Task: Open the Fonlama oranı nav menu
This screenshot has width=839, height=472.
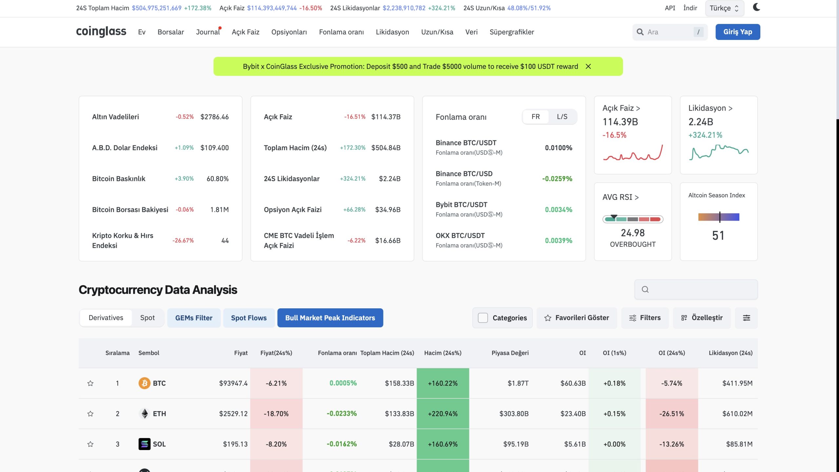Action: pos(341,32)
